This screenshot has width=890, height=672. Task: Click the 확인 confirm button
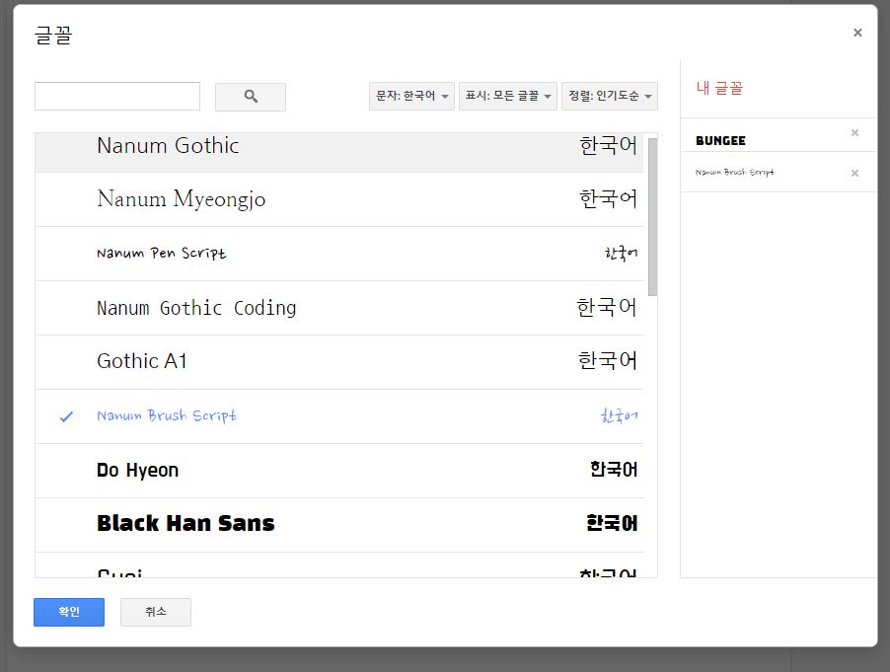click(69, 612)
